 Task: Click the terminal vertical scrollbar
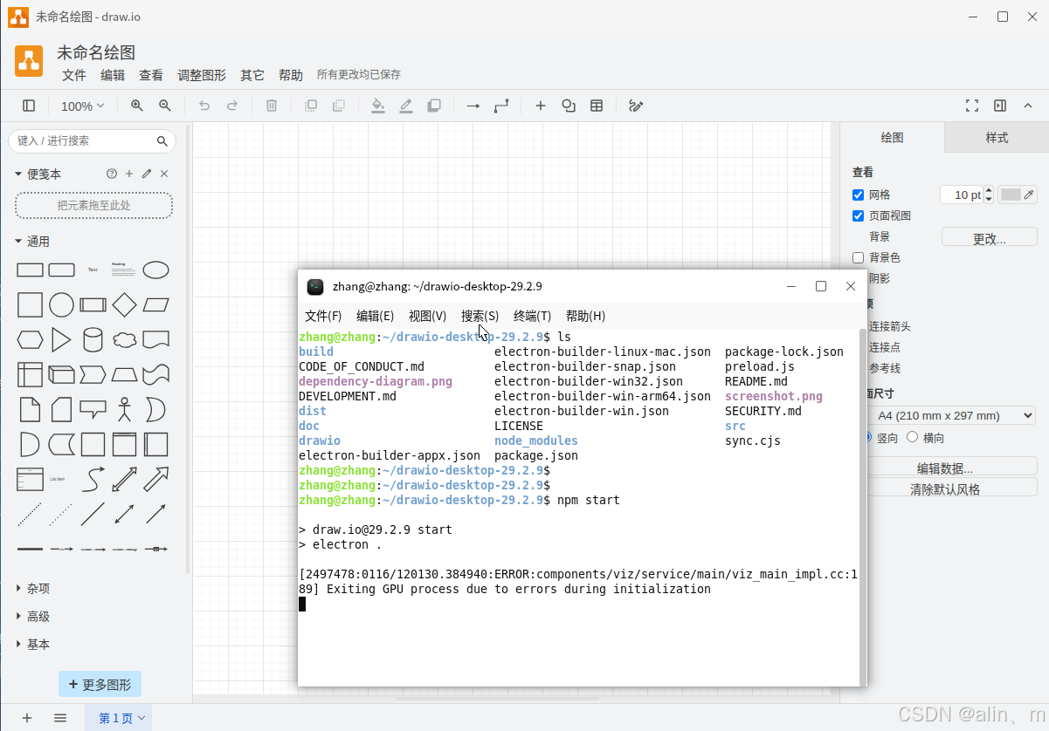point(863,506)
